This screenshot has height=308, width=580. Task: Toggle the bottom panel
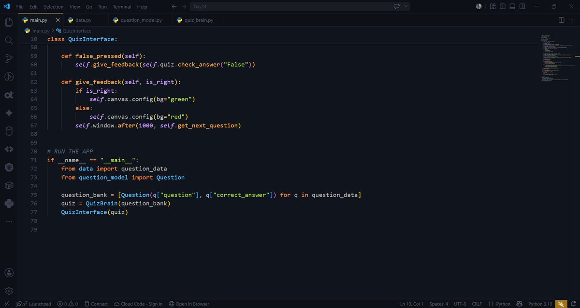[512, 7]
